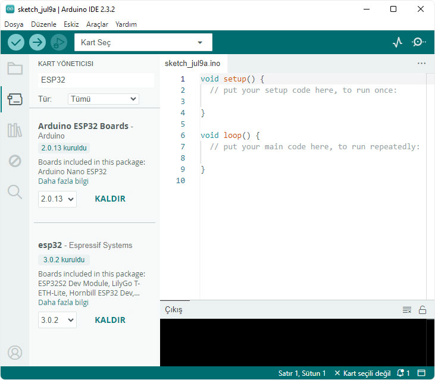Click Daha fazla bilgi under Arduino Nano ESP32
435x380 pixels.
(63, 181)
